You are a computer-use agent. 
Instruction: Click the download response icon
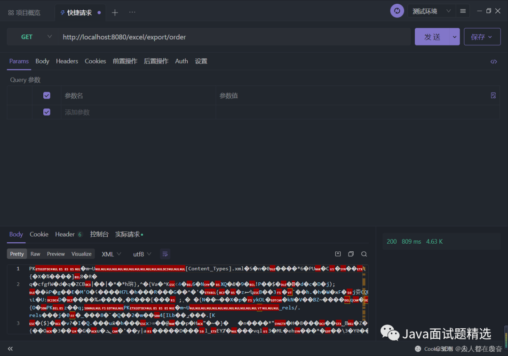(338, 254)
